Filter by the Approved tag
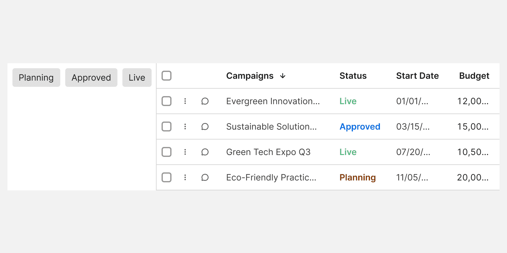The height and width of the screenshot is (253, 507). click(x=91, y=78)
